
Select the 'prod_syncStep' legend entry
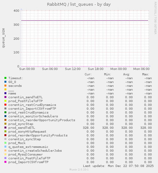21,124
